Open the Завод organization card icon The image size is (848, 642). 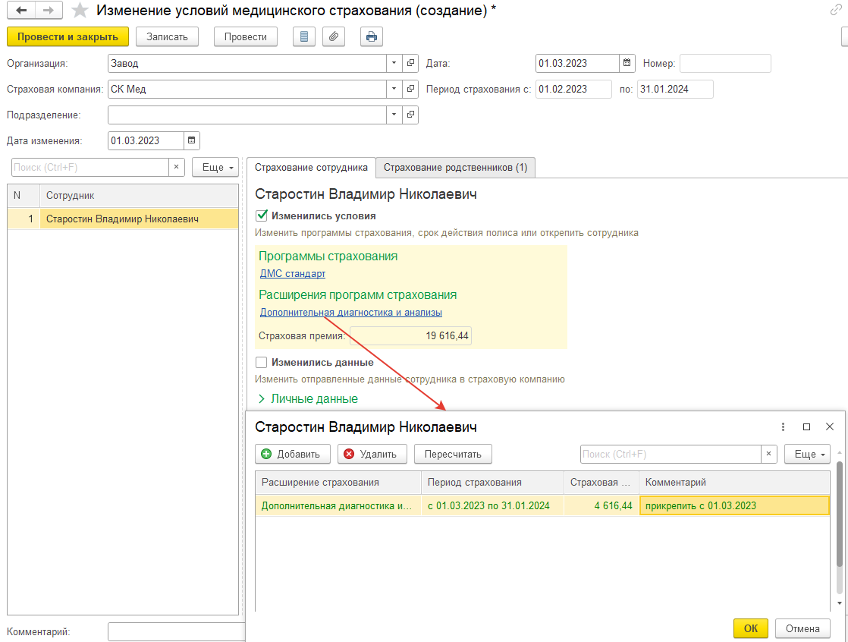411,63
